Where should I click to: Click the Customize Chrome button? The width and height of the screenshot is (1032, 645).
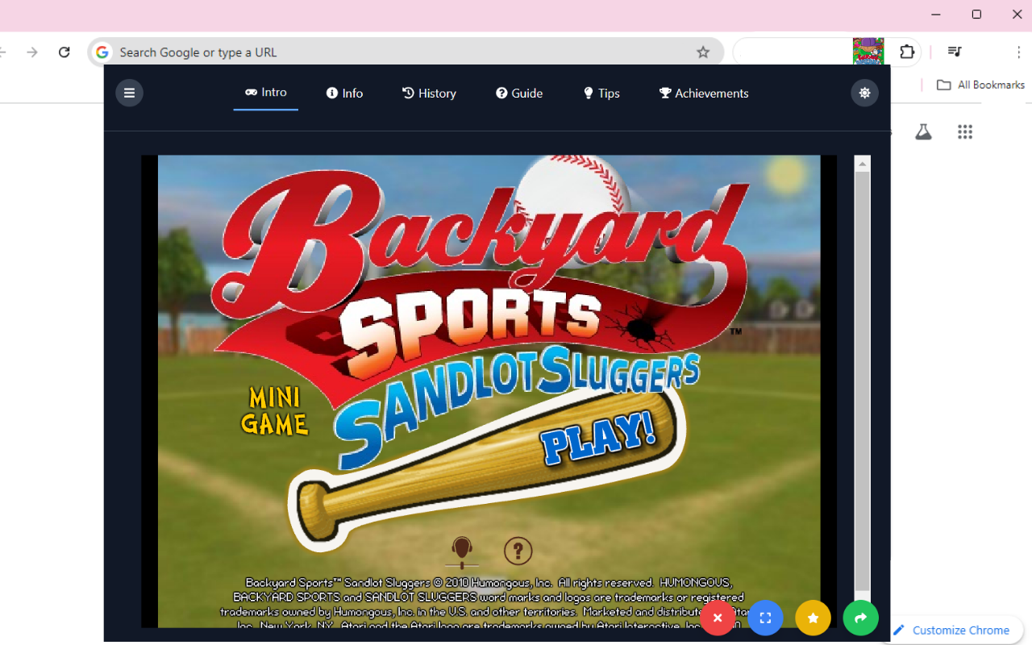(x=951, y=630)
